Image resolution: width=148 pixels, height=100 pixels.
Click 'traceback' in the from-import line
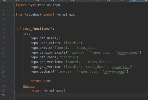(x=33, y=15)
